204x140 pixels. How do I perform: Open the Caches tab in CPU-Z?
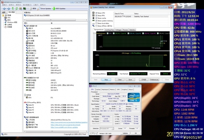[x=98, y=90]
